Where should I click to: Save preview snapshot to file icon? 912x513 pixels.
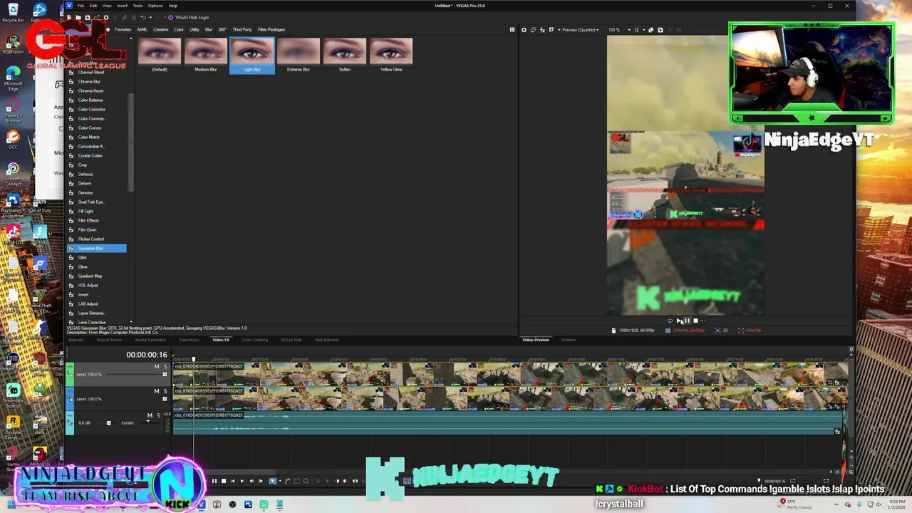[x=660, y=30]
